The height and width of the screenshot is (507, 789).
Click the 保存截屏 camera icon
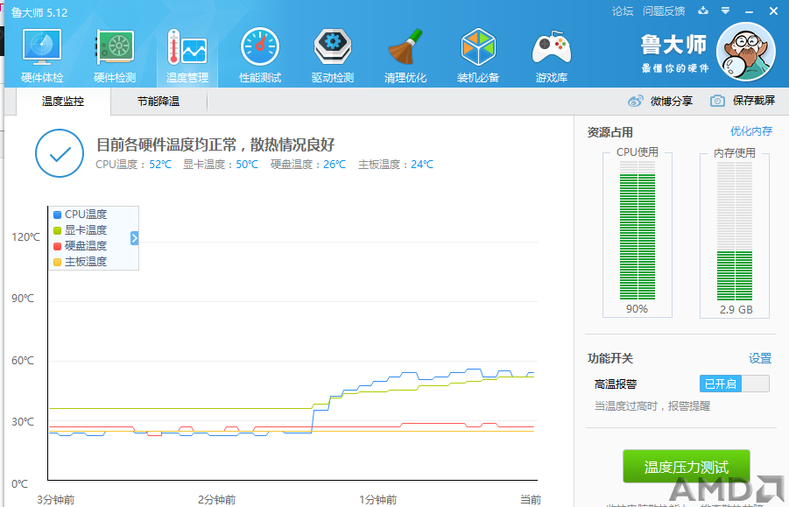[x=717, y=101]
